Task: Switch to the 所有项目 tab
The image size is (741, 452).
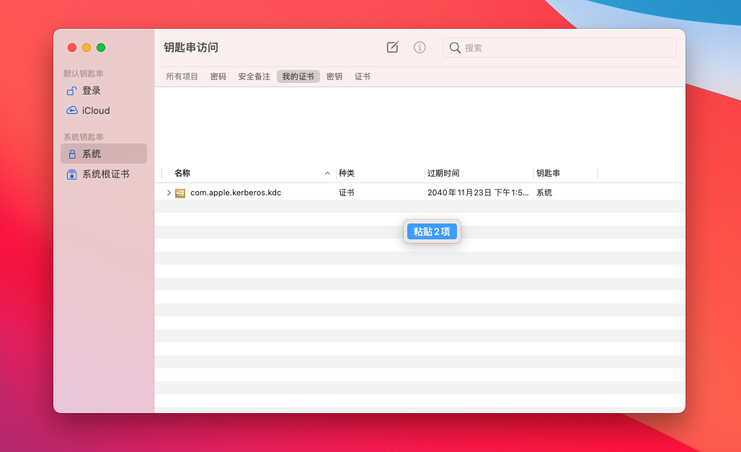Action: point(182,76)
